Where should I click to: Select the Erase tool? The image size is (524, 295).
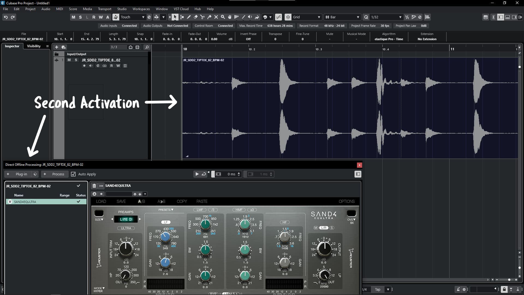196,17
